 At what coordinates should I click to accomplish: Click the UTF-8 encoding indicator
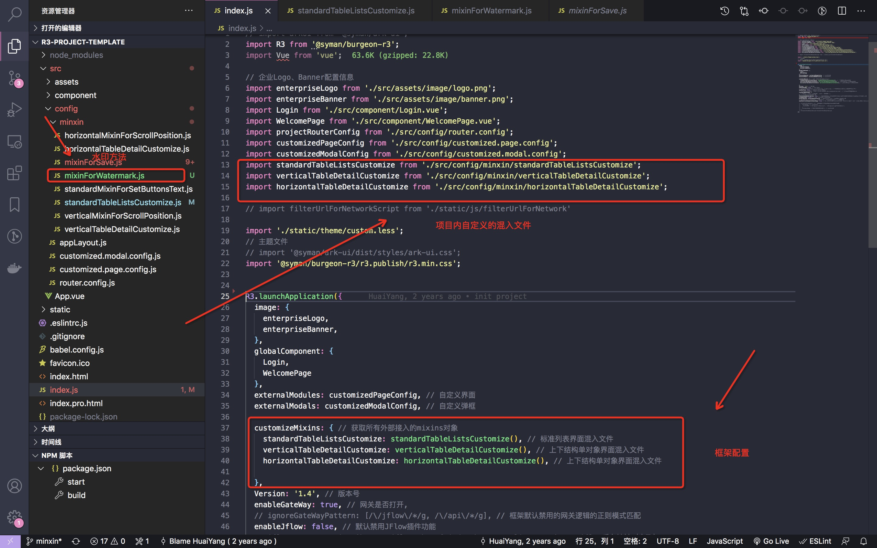click(667, 541)
